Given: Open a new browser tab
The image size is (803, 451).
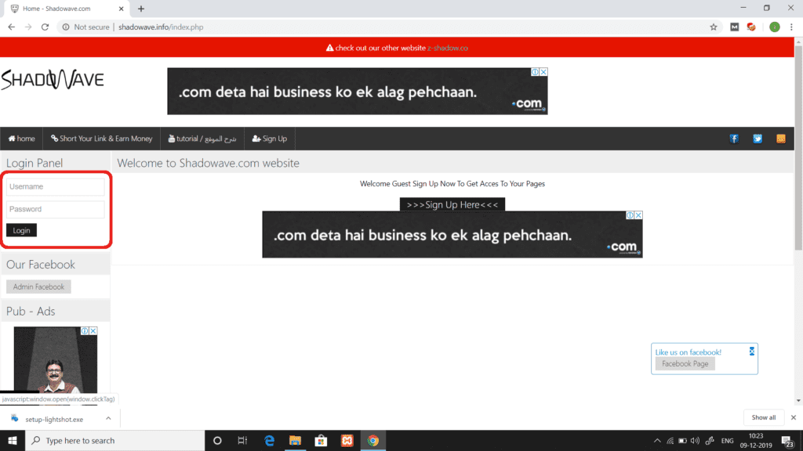Looking at the screenshot, I should click(141, 9).
